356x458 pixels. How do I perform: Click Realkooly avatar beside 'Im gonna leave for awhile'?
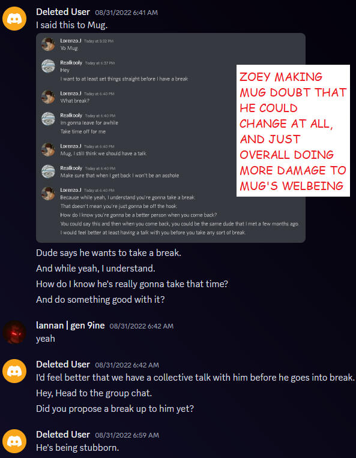click(x=48, y=119)
